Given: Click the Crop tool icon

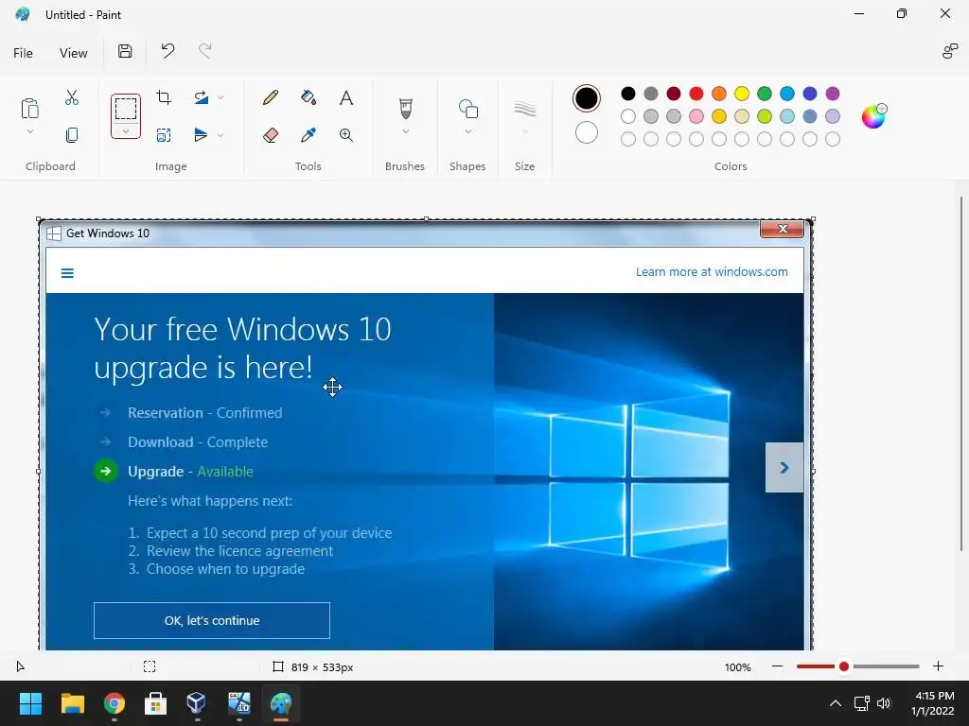Looking at the screenshot, I should (x=164, y=97).
